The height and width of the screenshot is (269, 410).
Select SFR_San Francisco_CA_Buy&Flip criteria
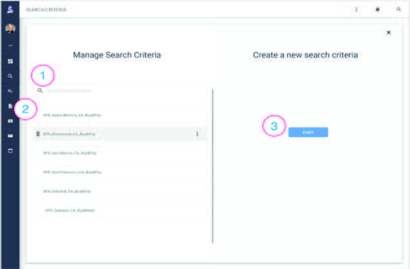click(x=120, y=172)
